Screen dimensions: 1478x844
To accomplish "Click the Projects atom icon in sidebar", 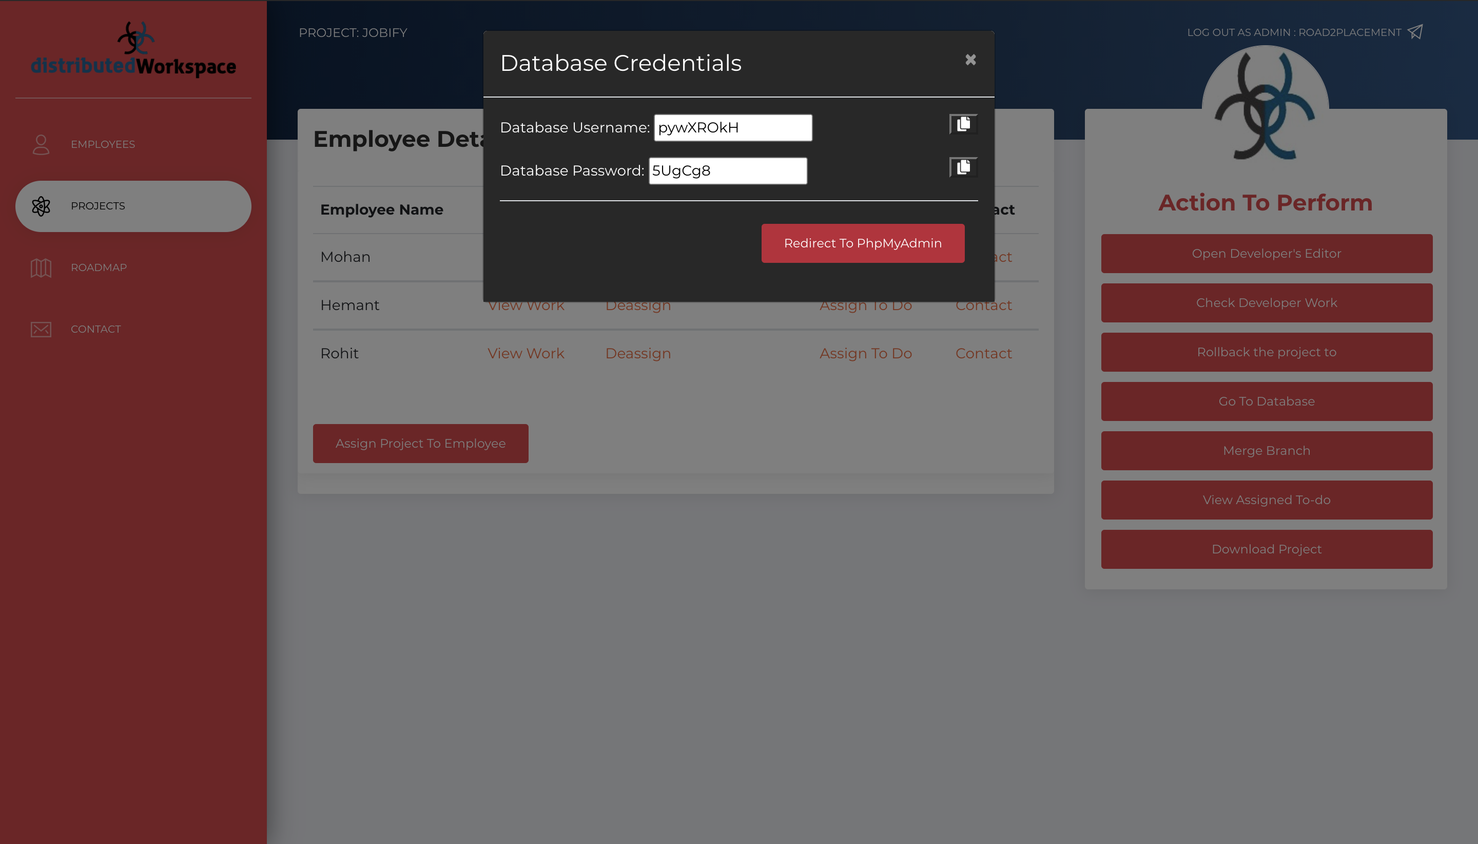I will pos(41,206).
